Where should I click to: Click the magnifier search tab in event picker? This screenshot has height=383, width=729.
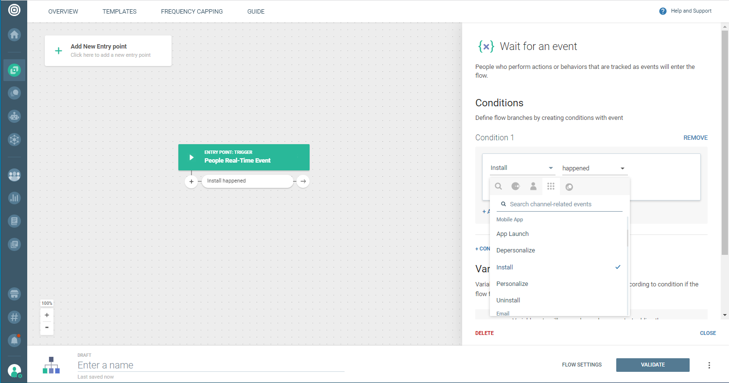[498, 186]
